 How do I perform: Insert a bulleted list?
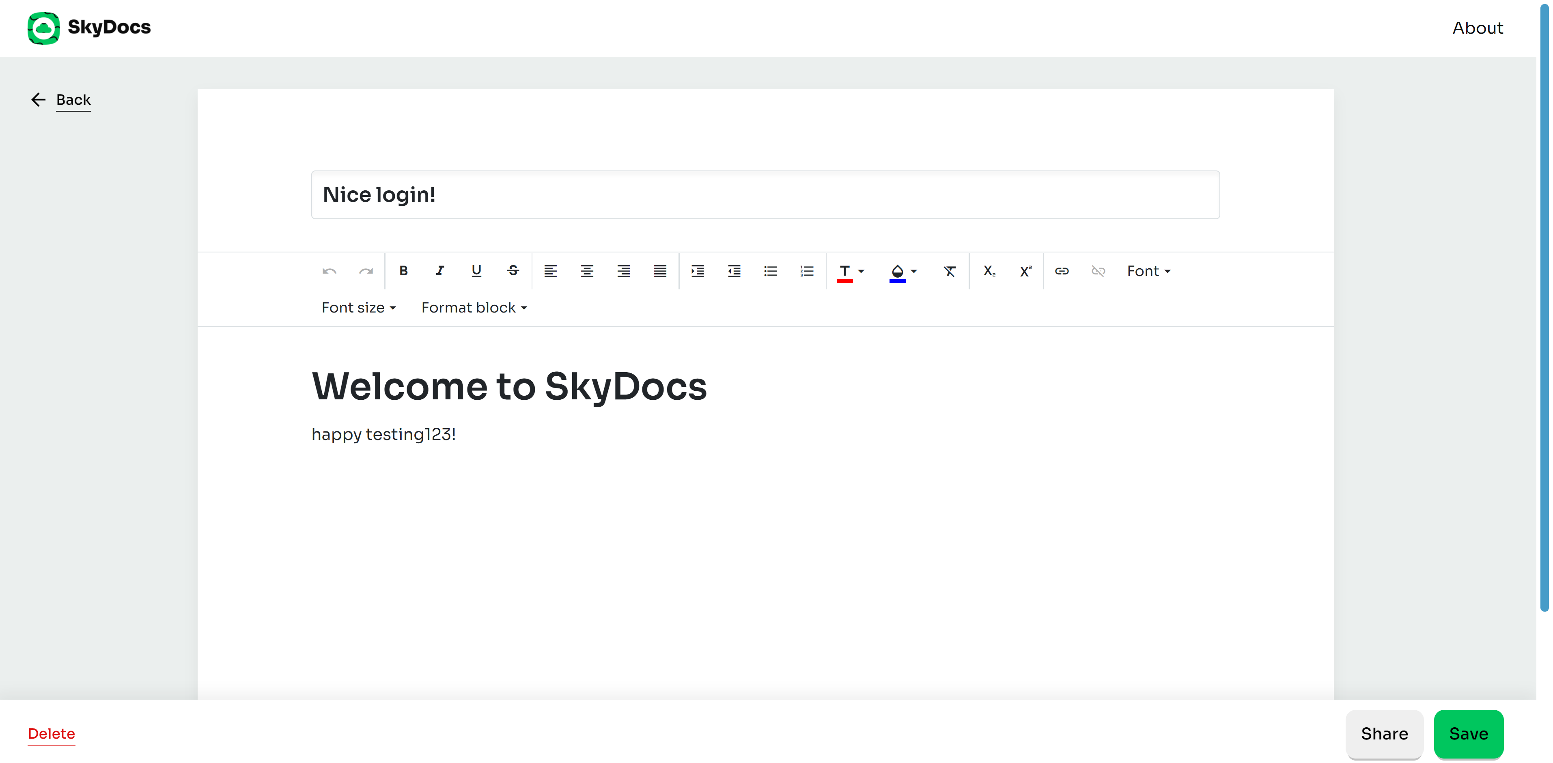[x=771, y=271]
